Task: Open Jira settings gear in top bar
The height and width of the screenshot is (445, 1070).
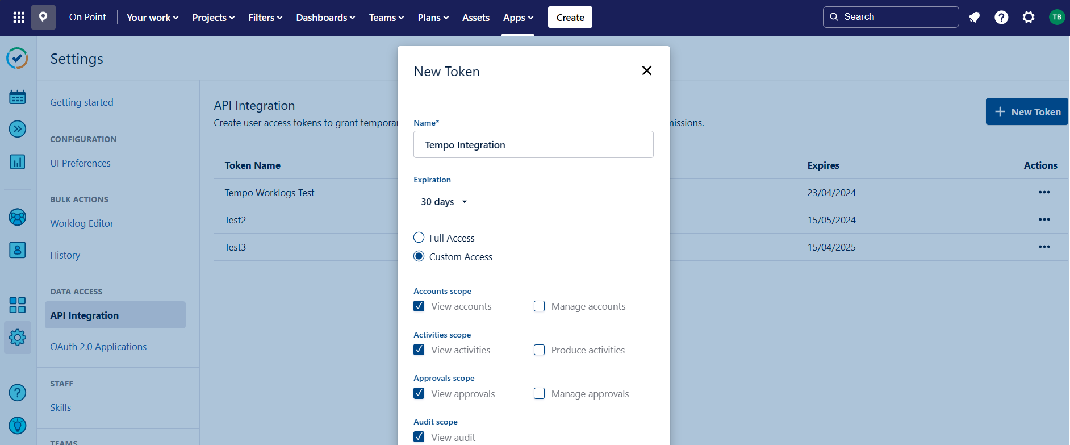Action: (x=1029, y=18)
